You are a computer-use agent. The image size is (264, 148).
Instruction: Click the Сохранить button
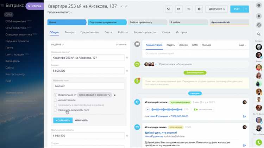coord(63,121)
